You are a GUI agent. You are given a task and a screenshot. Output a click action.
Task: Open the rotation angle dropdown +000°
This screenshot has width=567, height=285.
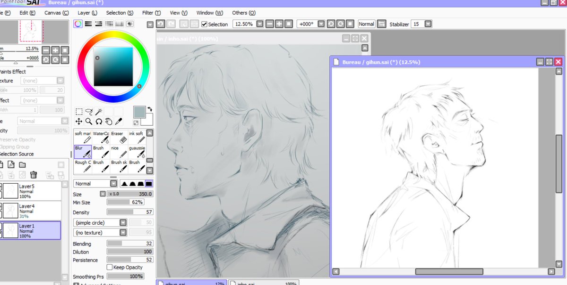tap(321, 24)
